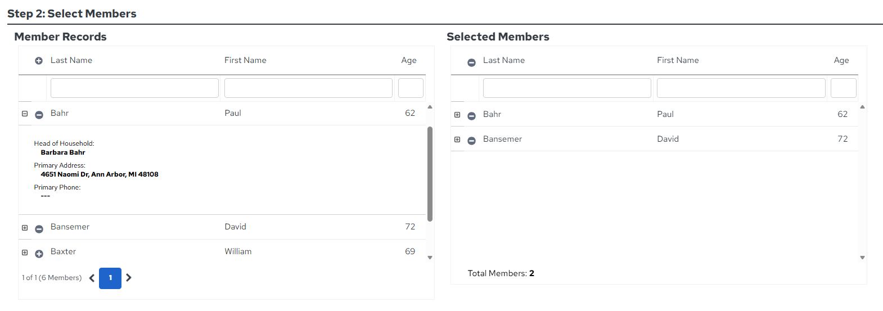Expand Bansemer details in Member Records
The width and height of the screenshot is (883, 311).
click(x=25, y=228)
